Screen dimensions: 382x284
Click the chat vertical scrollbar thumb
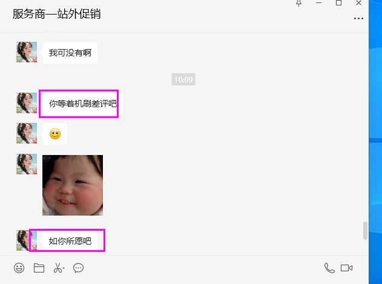tap(365, 231)
